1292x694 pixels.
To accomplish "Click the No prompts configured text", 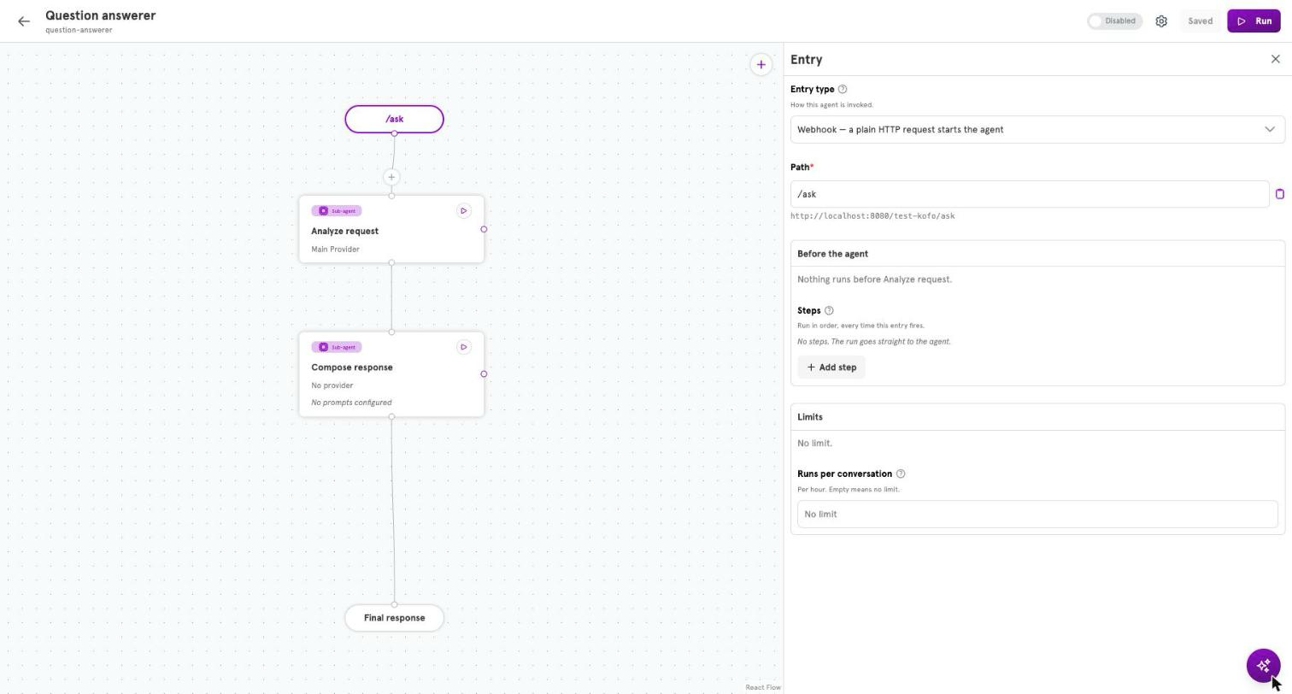I will click(351, 403).
